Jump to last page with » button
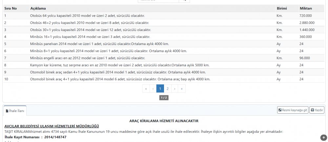This screenshot has height=142, width=328. coord(182,88)
